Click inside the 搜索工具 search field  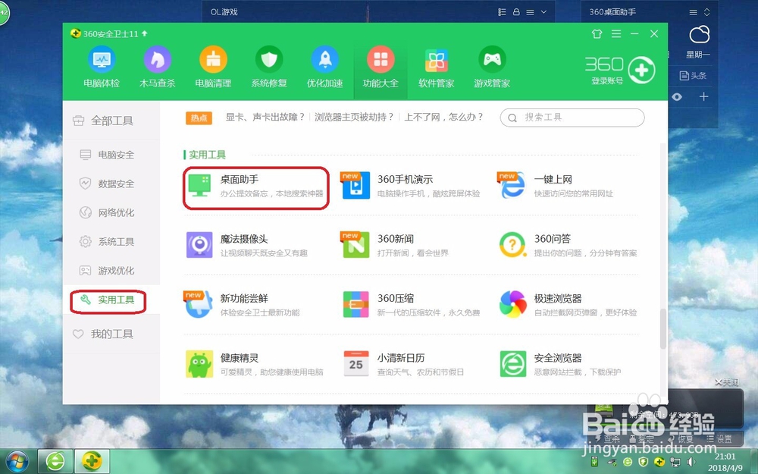pos(572,118)
